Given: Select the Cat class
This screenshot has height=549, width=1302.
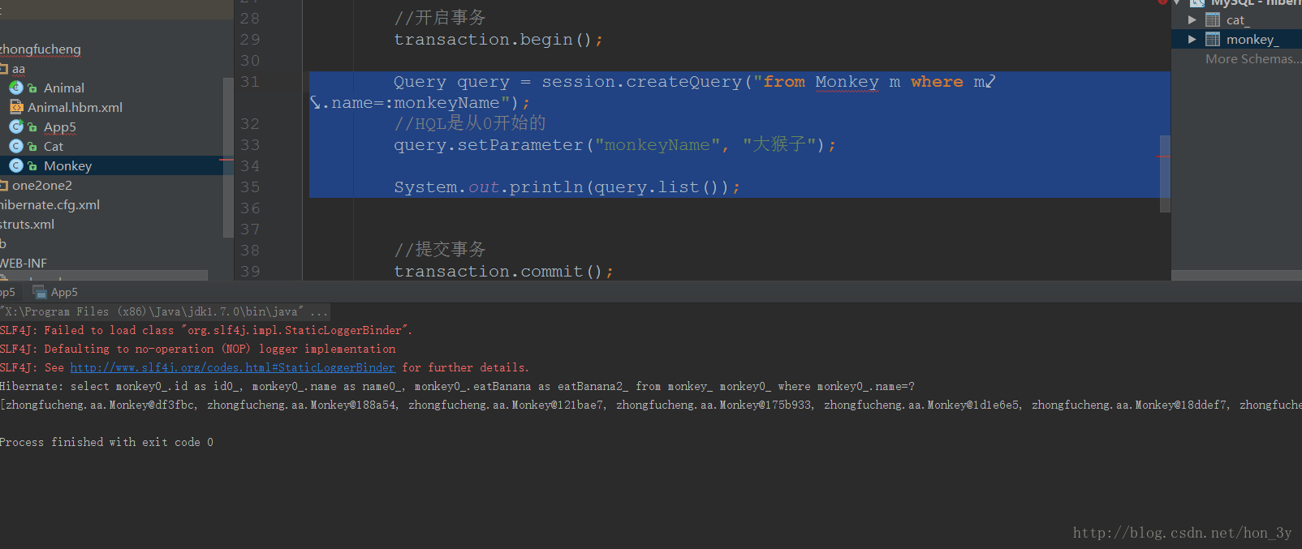Looking at the screenshot, I should tap(53, 146).
